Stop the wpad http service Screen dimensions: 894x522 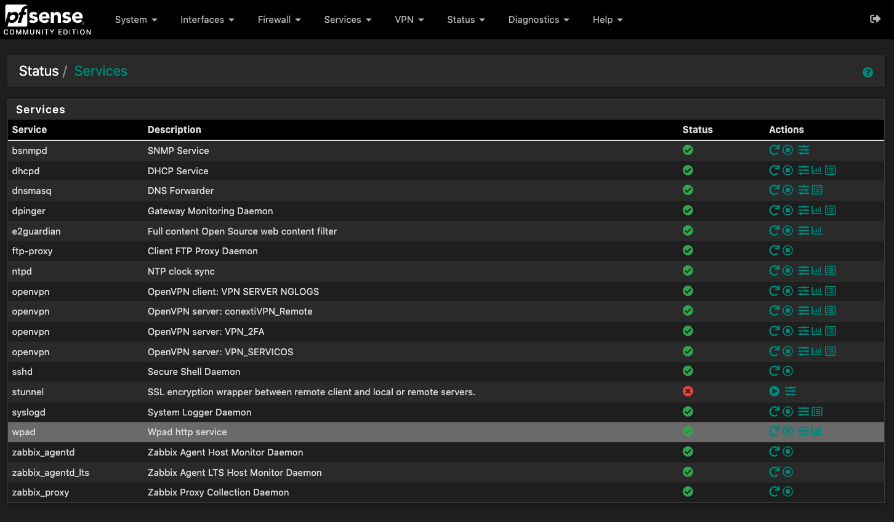pos(787,431)
